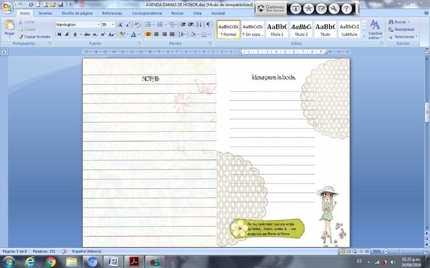Click Buscar in Edición group

399,22
